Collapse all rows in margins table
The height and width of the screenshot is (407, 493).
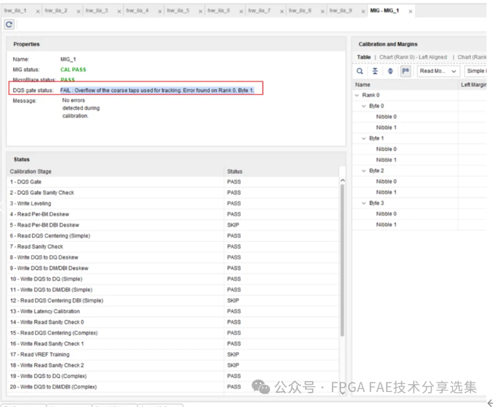[375, 71]
